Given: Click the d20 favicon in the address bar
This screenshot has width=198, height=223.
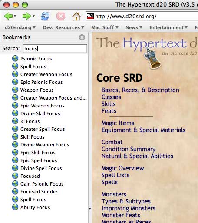Looking at the screenshot, I should [90, 16].
